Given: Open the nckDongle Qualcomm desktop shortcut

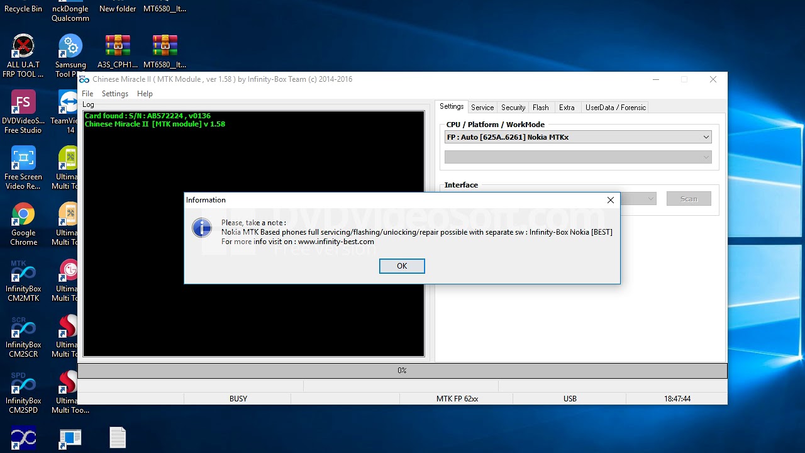Looking at the screenshot, I should click(x=70, y=11).
